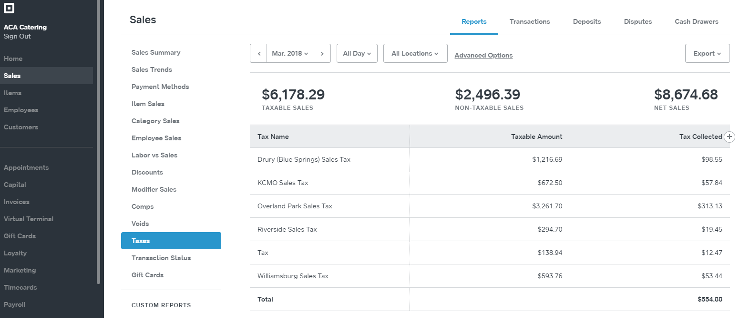Click the $554.88 total value
Screen dimensions: 740x322
(710, 299)
